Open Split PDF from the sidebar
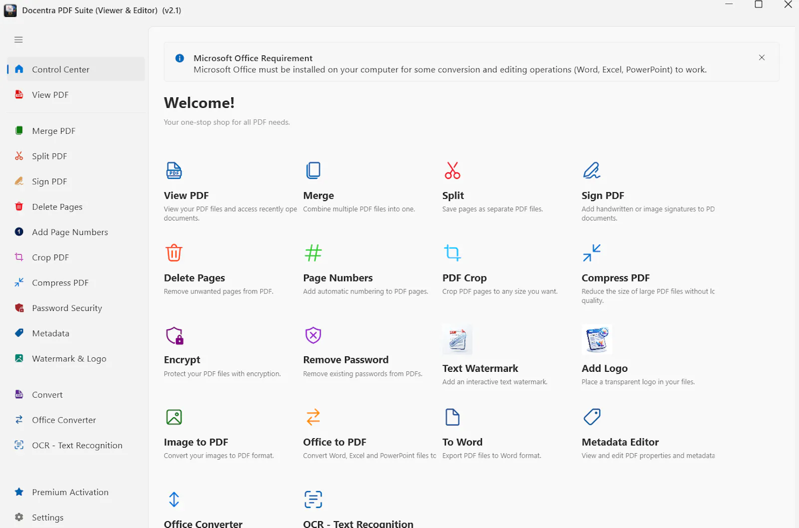 (76, 156)
